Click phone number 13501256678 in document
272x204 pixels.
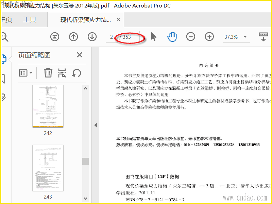[224, 144]
